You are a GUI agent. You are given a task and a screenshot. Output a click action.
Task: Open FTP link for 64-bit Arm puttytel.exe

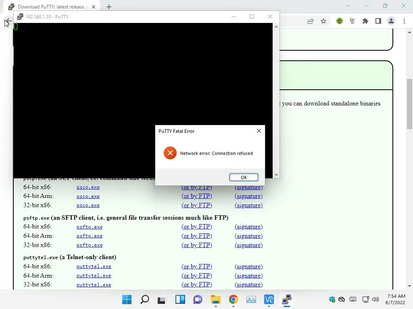tap(197, 276)
